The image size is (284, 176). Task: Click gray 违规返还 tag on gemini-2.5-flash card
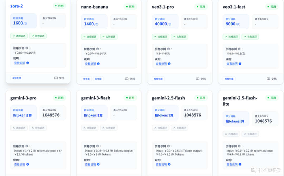pyautogui.click(x=160, y=128)
